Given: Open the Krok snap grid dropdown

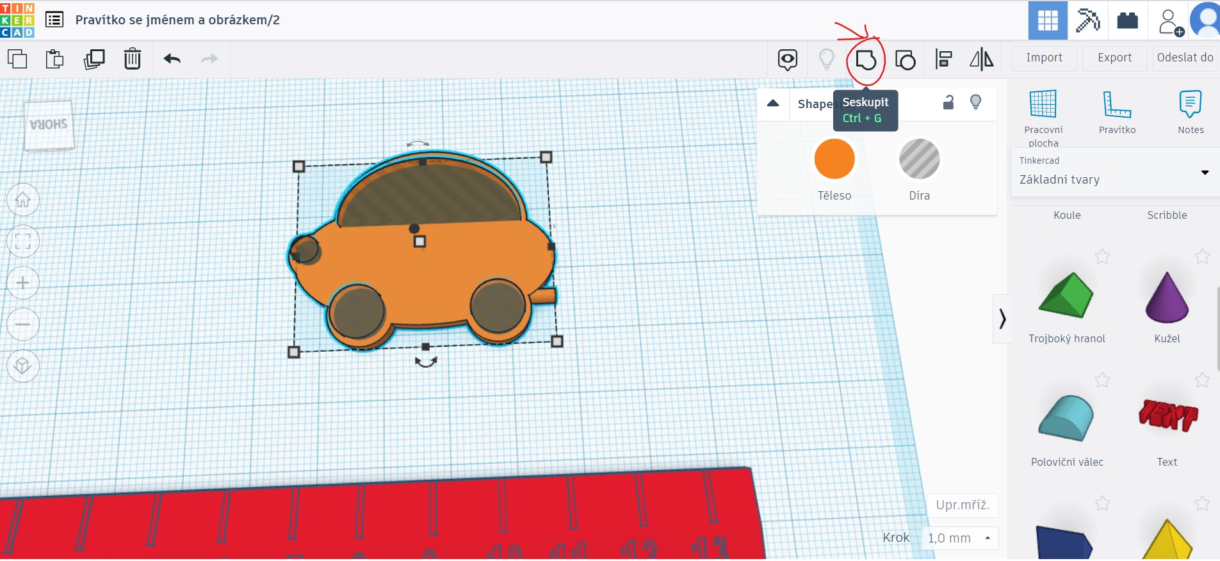Looking at the screenshot, I should pyautogui.click(x=959, y=538).
